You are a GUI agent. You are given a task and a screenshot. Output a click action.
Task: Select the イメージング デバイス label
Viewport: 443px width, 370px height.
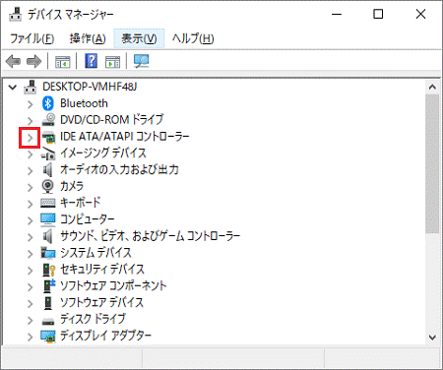[x=103, y=154]
